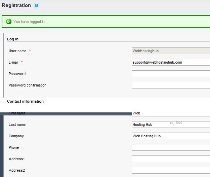This screenshot has height=177, width=210.
Task: Click the Company input field
Action: coord(171,136)
